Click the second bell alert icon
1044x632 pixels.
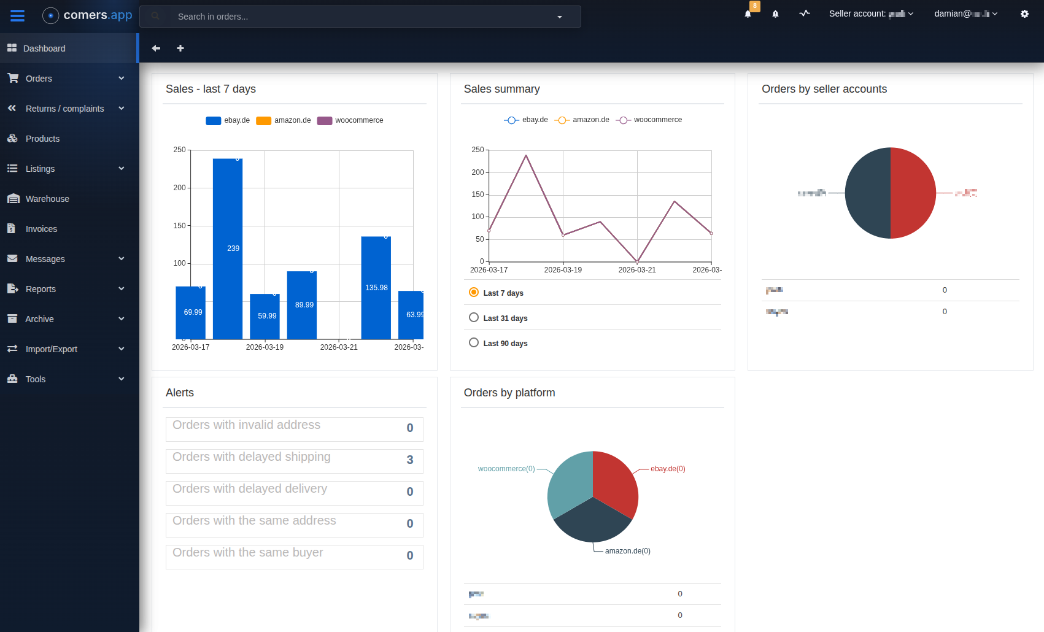point(775,13)
